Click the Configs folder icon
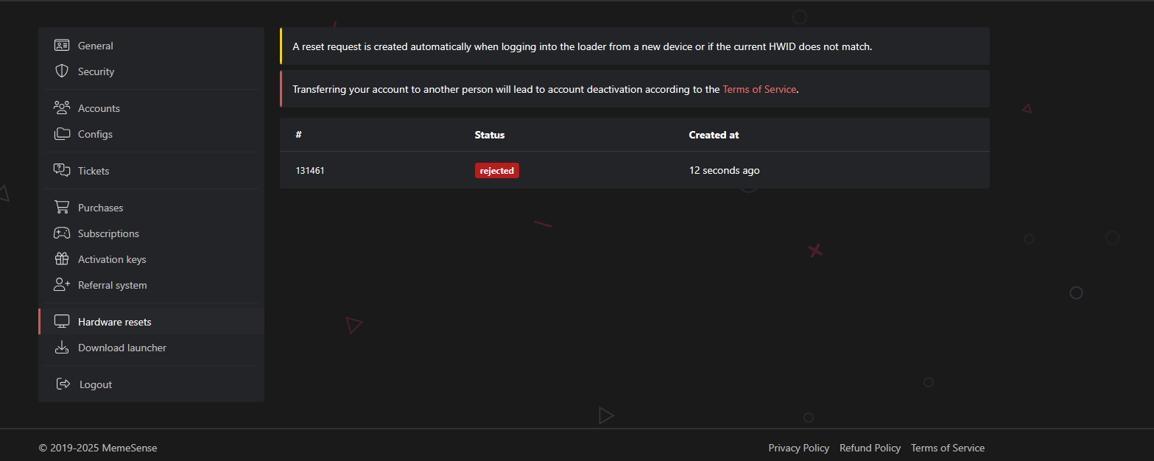The height and width of the screenshot is (461, 1154). 62,134
